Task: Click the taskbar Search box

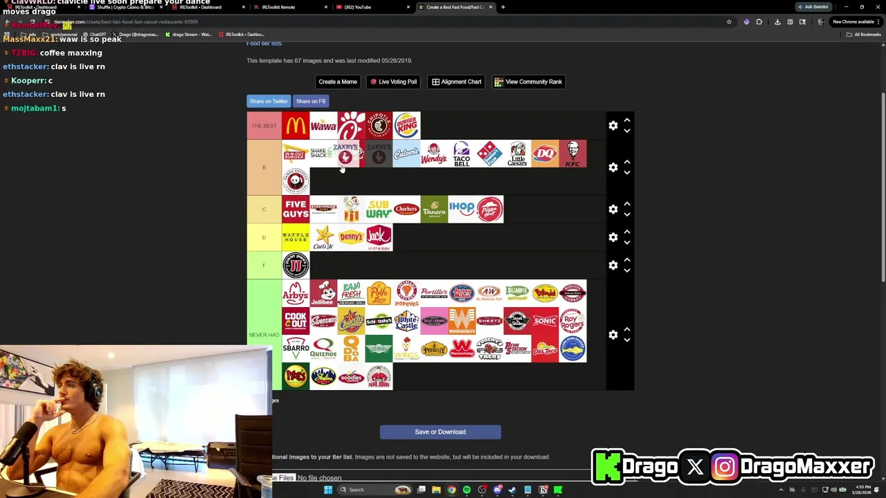Action: tap(374, 490)
